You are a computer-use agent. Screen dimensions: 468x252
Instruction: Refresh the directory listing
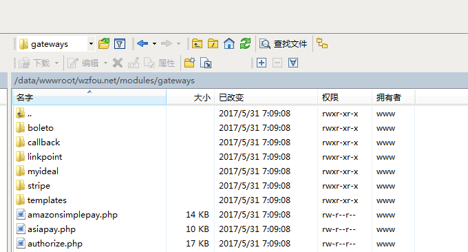click(x=245, y=43)
